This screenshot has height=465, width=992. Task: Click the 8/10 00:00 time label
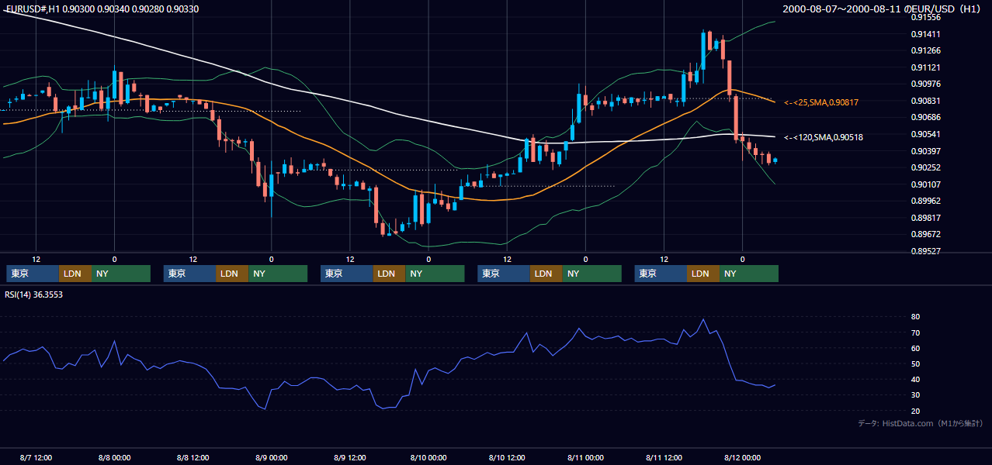pyautogui.click(x=428, y=457)
